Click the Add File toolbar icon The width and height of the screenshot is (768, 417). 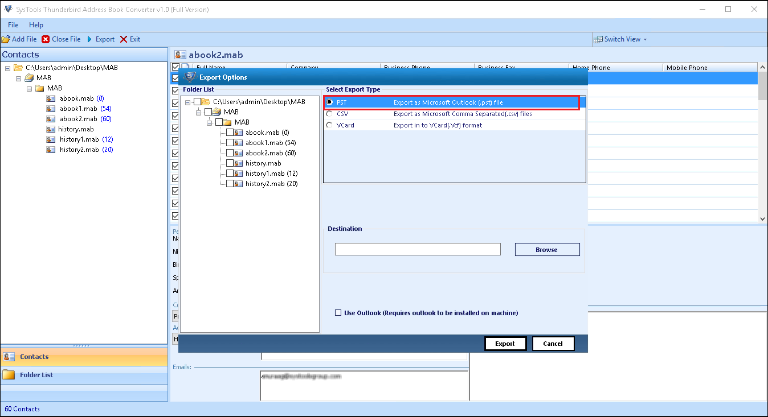(6, 39)
